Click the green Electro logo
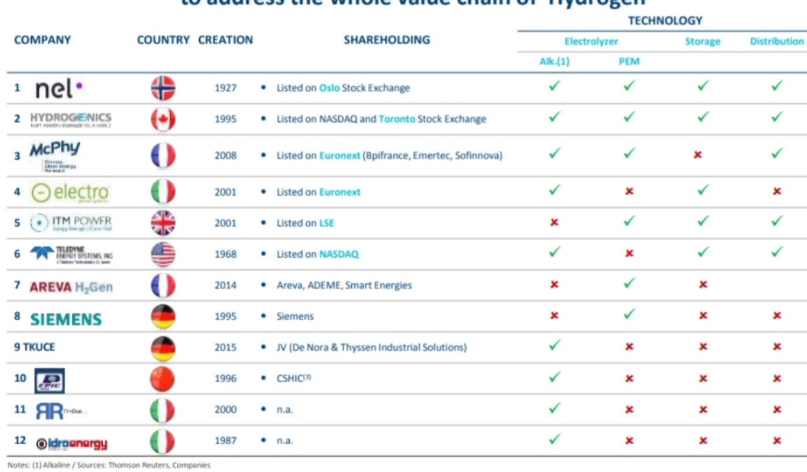807x472 pixels. pyautogui.click(x=70, y=192)
